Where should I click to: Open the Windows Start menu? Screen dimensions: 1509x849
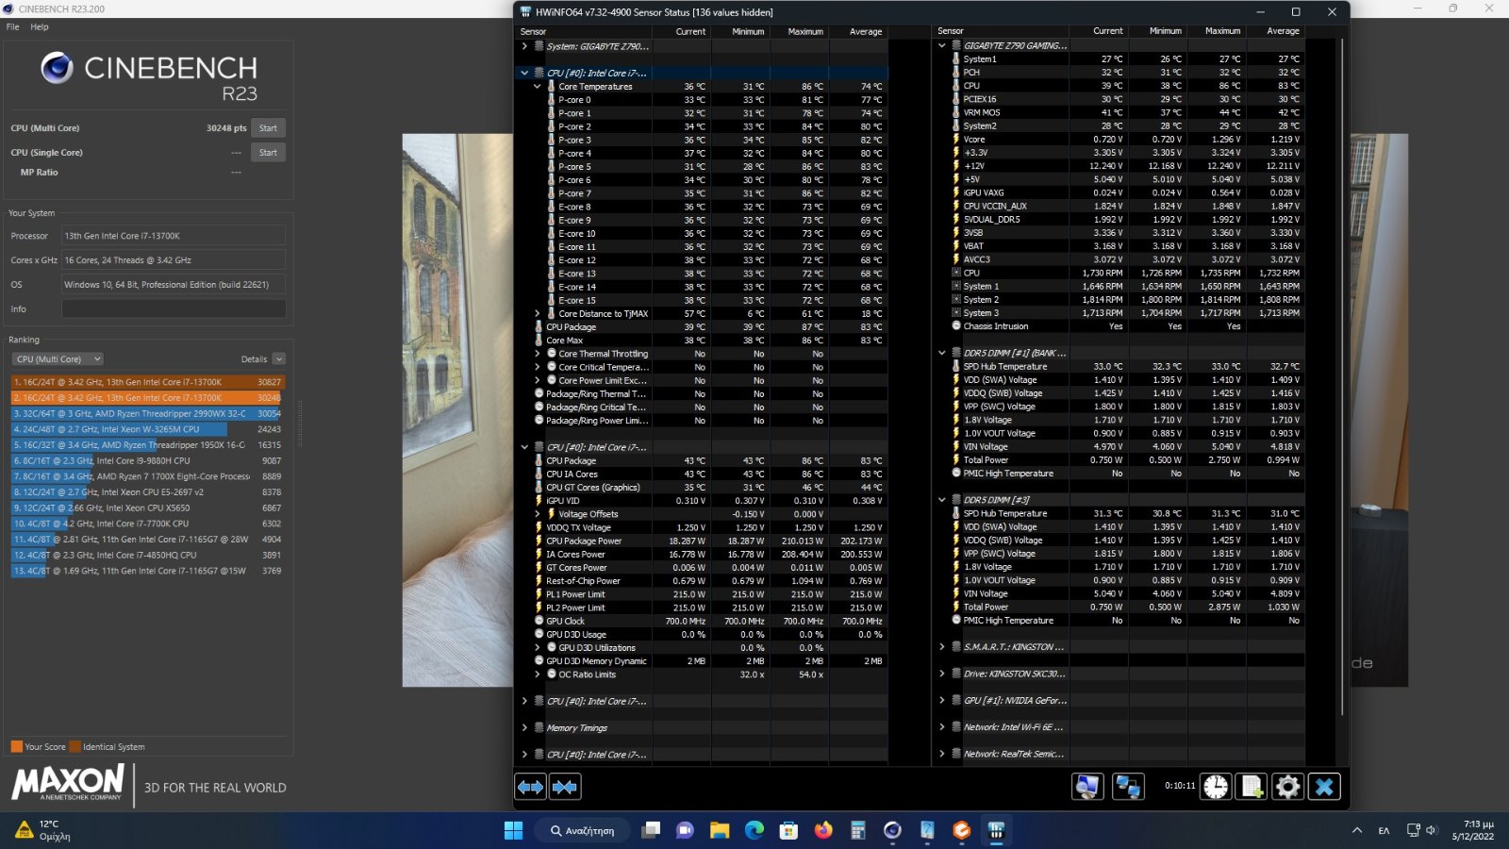pyautogui.click(x=513, y=830)
